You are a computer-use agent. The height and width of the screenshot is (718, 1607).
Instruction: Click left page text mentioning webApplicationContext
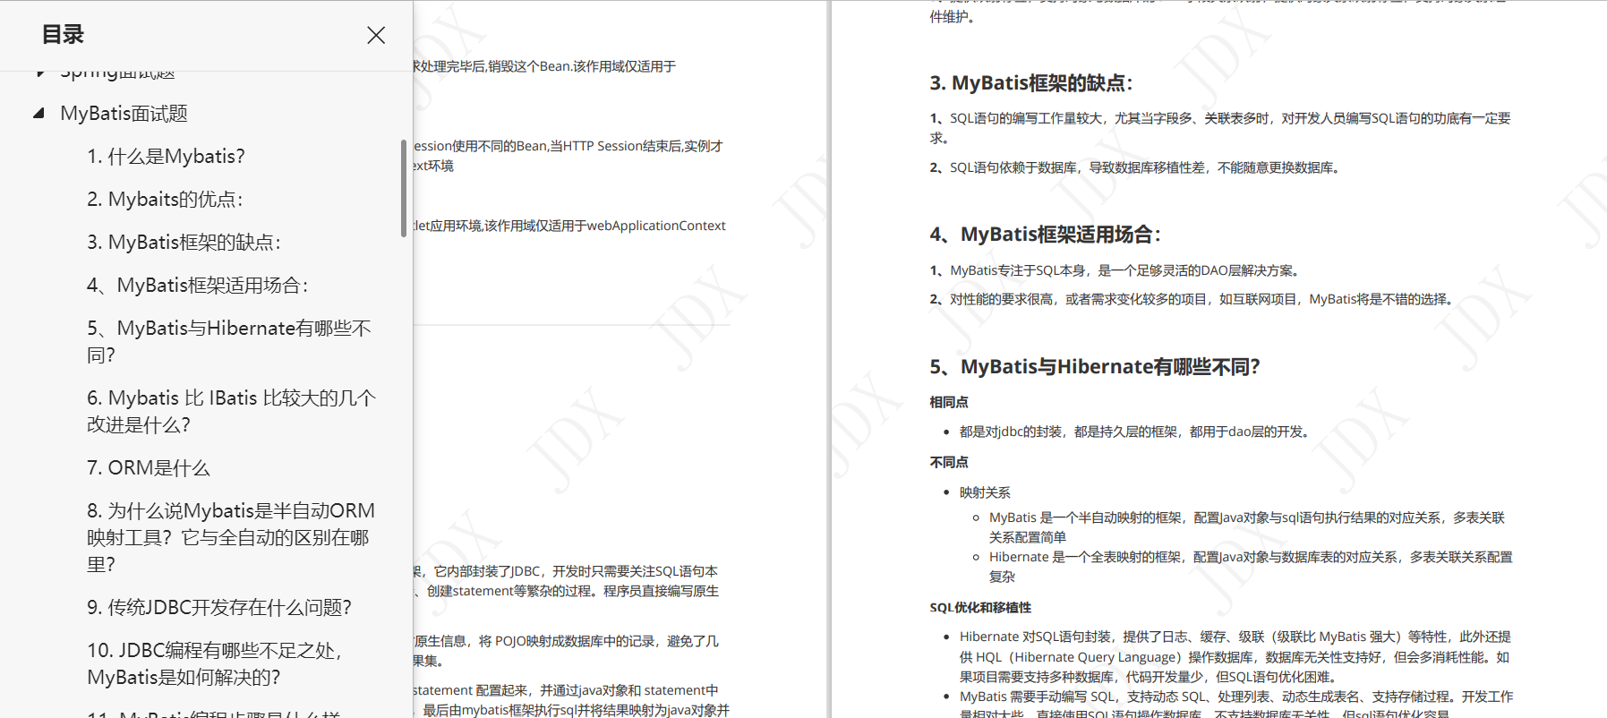[569, 226]
